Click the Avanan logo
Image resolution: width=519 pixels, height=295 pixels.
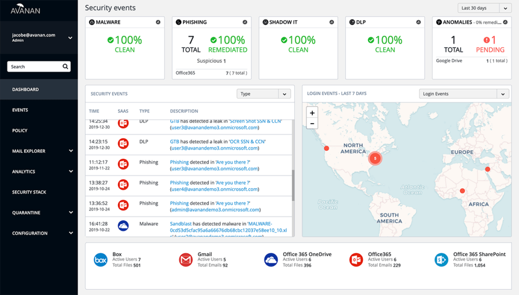(x=25, y=9)
